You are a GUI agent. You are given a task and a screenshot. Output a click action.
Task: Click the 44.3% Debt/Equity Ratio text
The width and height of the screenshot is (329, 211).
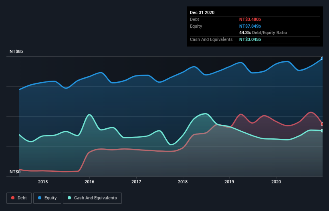263,32
